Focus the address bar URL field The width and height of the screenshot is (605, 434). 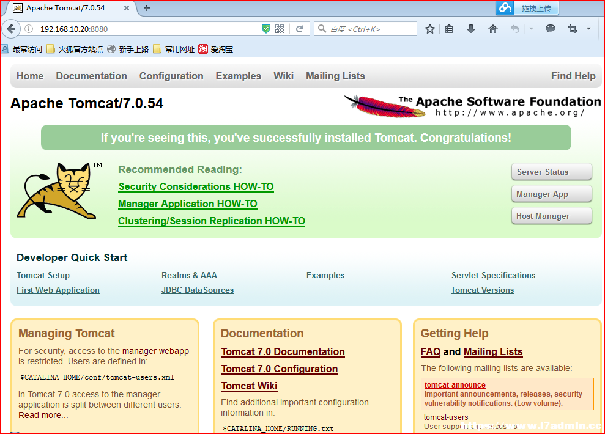[x=149, y=29]
